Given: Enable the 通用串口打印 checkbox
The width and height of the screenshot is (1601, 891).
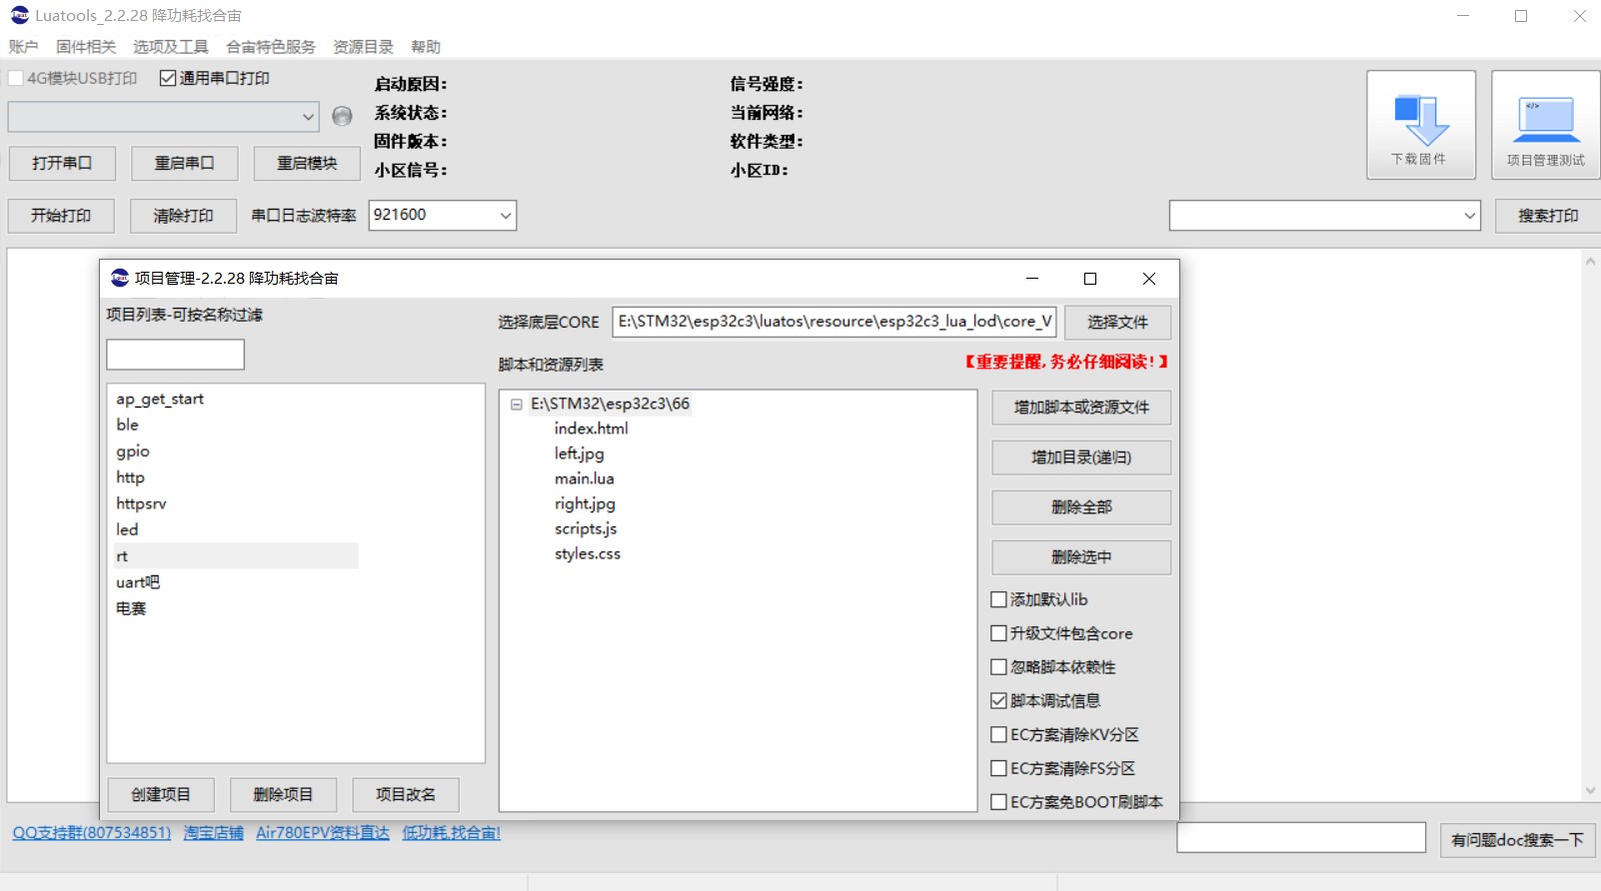Looking at the screenshot, I should 168,78.
